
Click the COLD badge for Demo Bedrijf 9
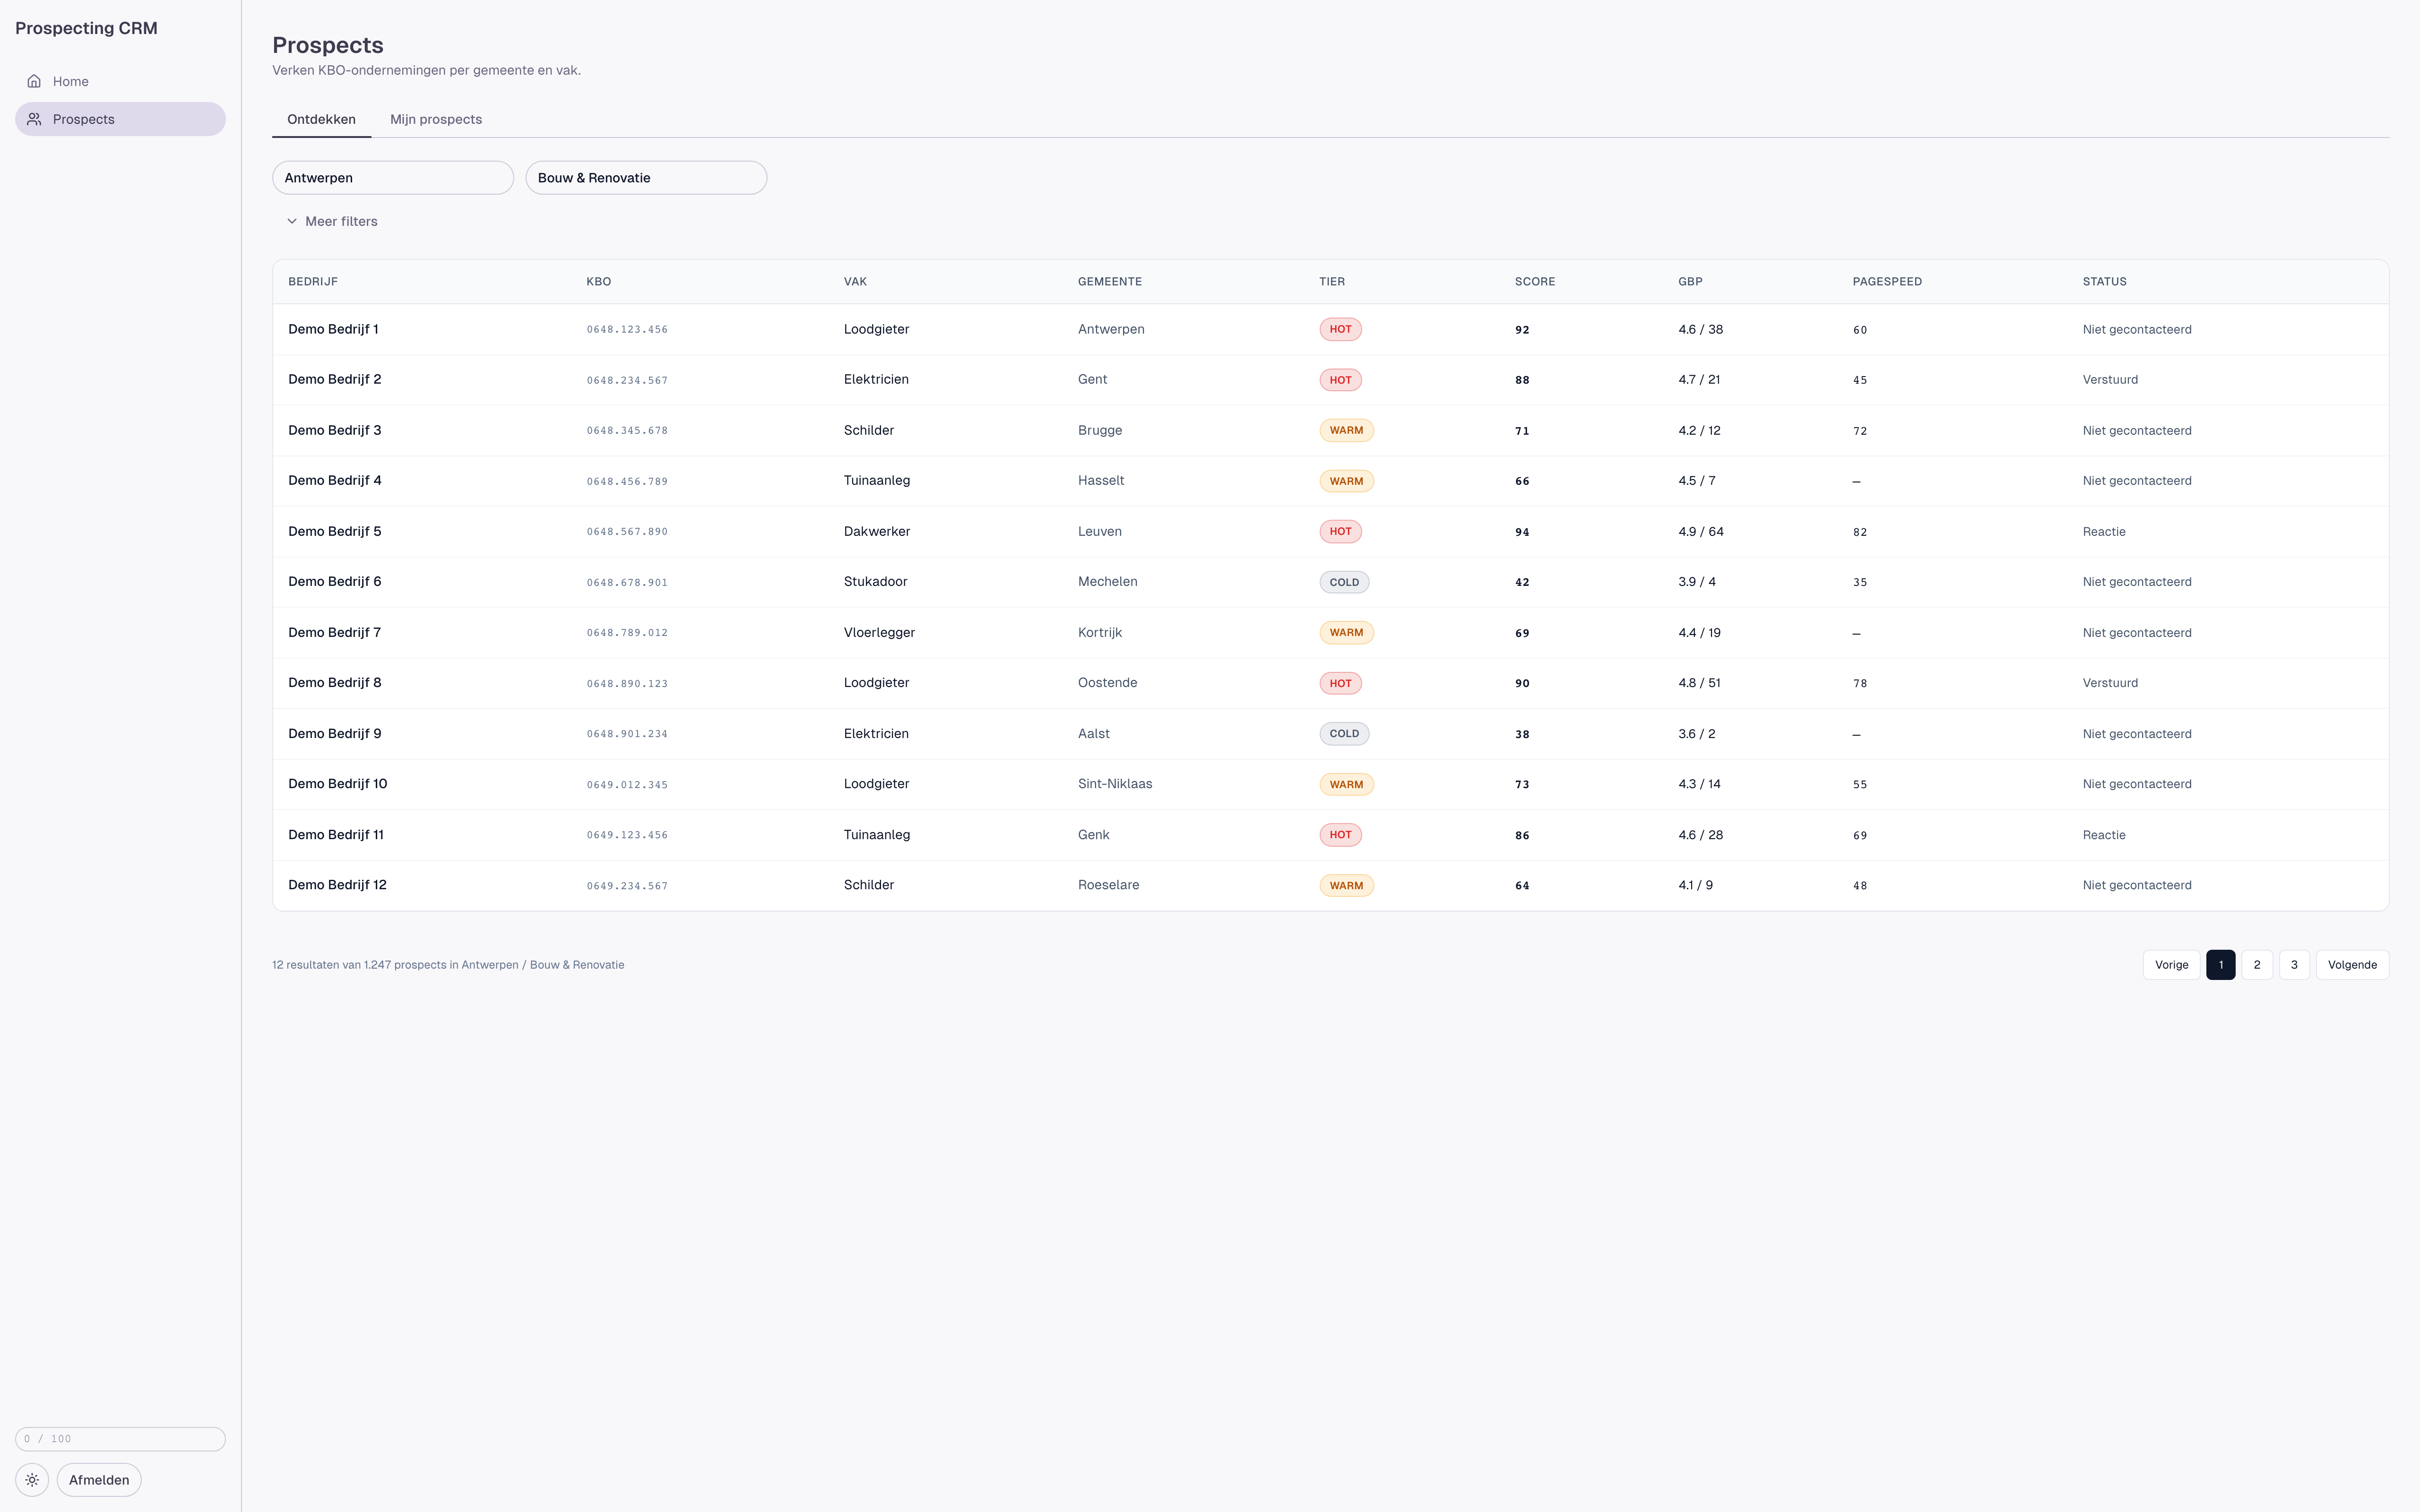[x=1344, y=734]
